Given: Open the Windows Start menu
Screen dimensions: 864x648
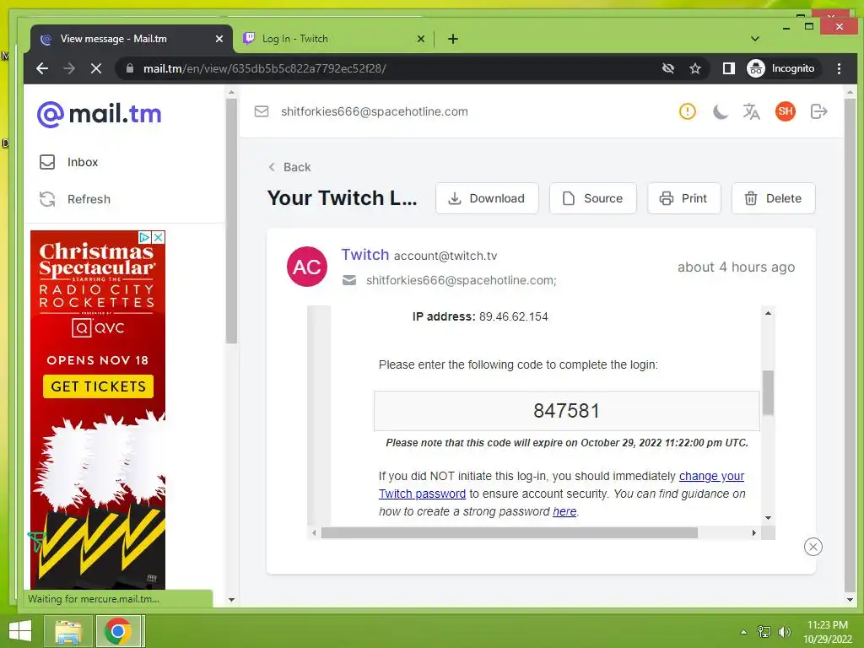Looking at the screenshot, I should (x=20, y=631).
